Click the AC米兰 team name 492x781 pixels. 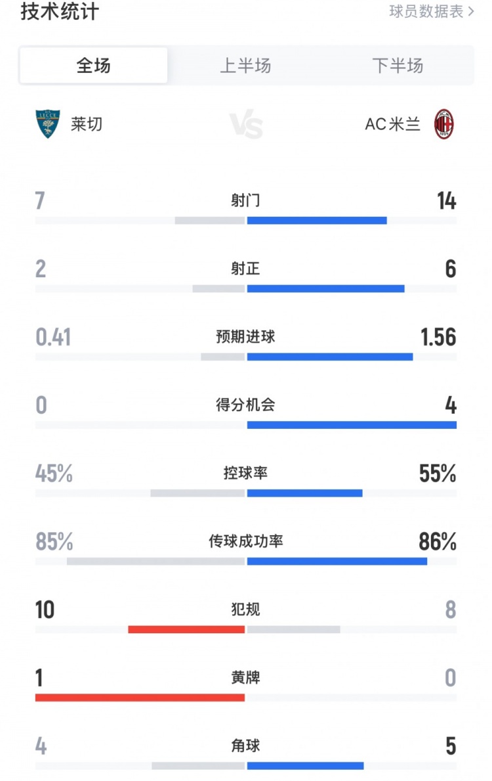[x=392, y=123]
